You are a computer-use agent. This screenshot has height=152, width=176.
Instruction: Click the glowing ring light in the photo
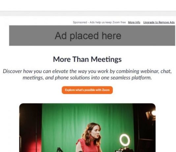pyautogui.click(x=125, y=140)
